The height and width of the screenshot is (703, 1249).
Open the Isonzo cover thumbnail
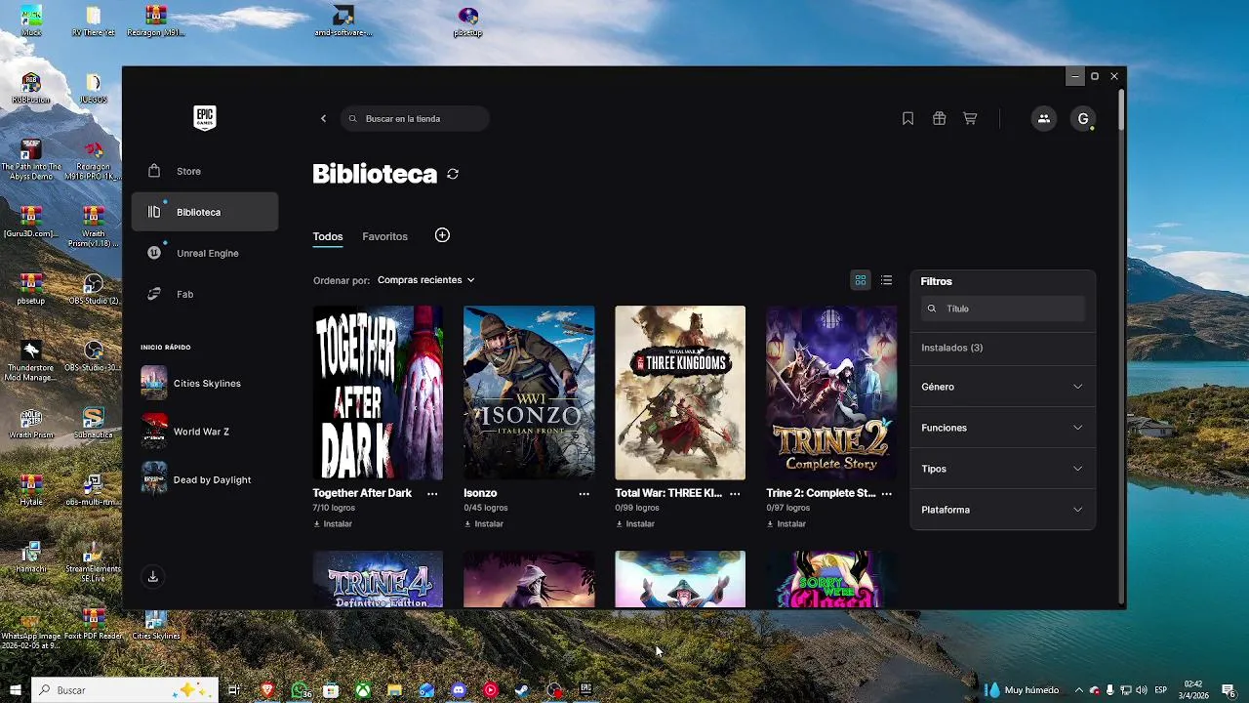529,393
